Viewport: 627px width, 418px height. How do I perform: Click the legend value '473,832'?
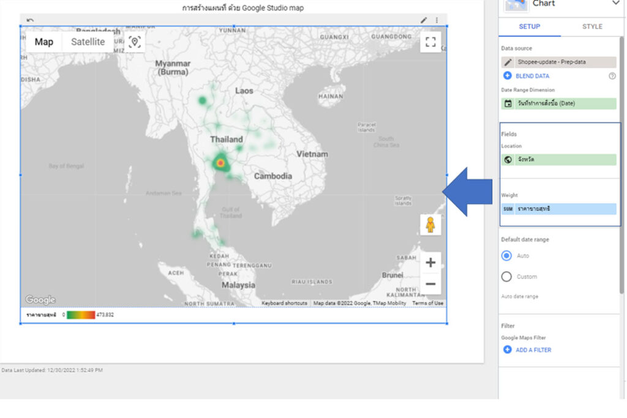pos(105,315)
